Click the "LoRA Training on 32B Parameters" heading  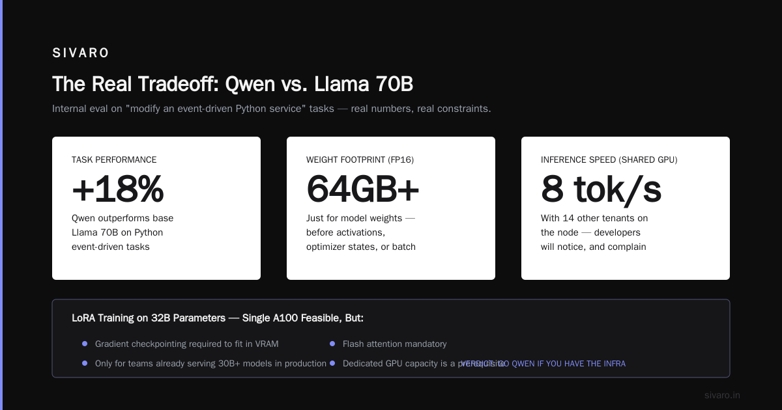tap(218, 318)
